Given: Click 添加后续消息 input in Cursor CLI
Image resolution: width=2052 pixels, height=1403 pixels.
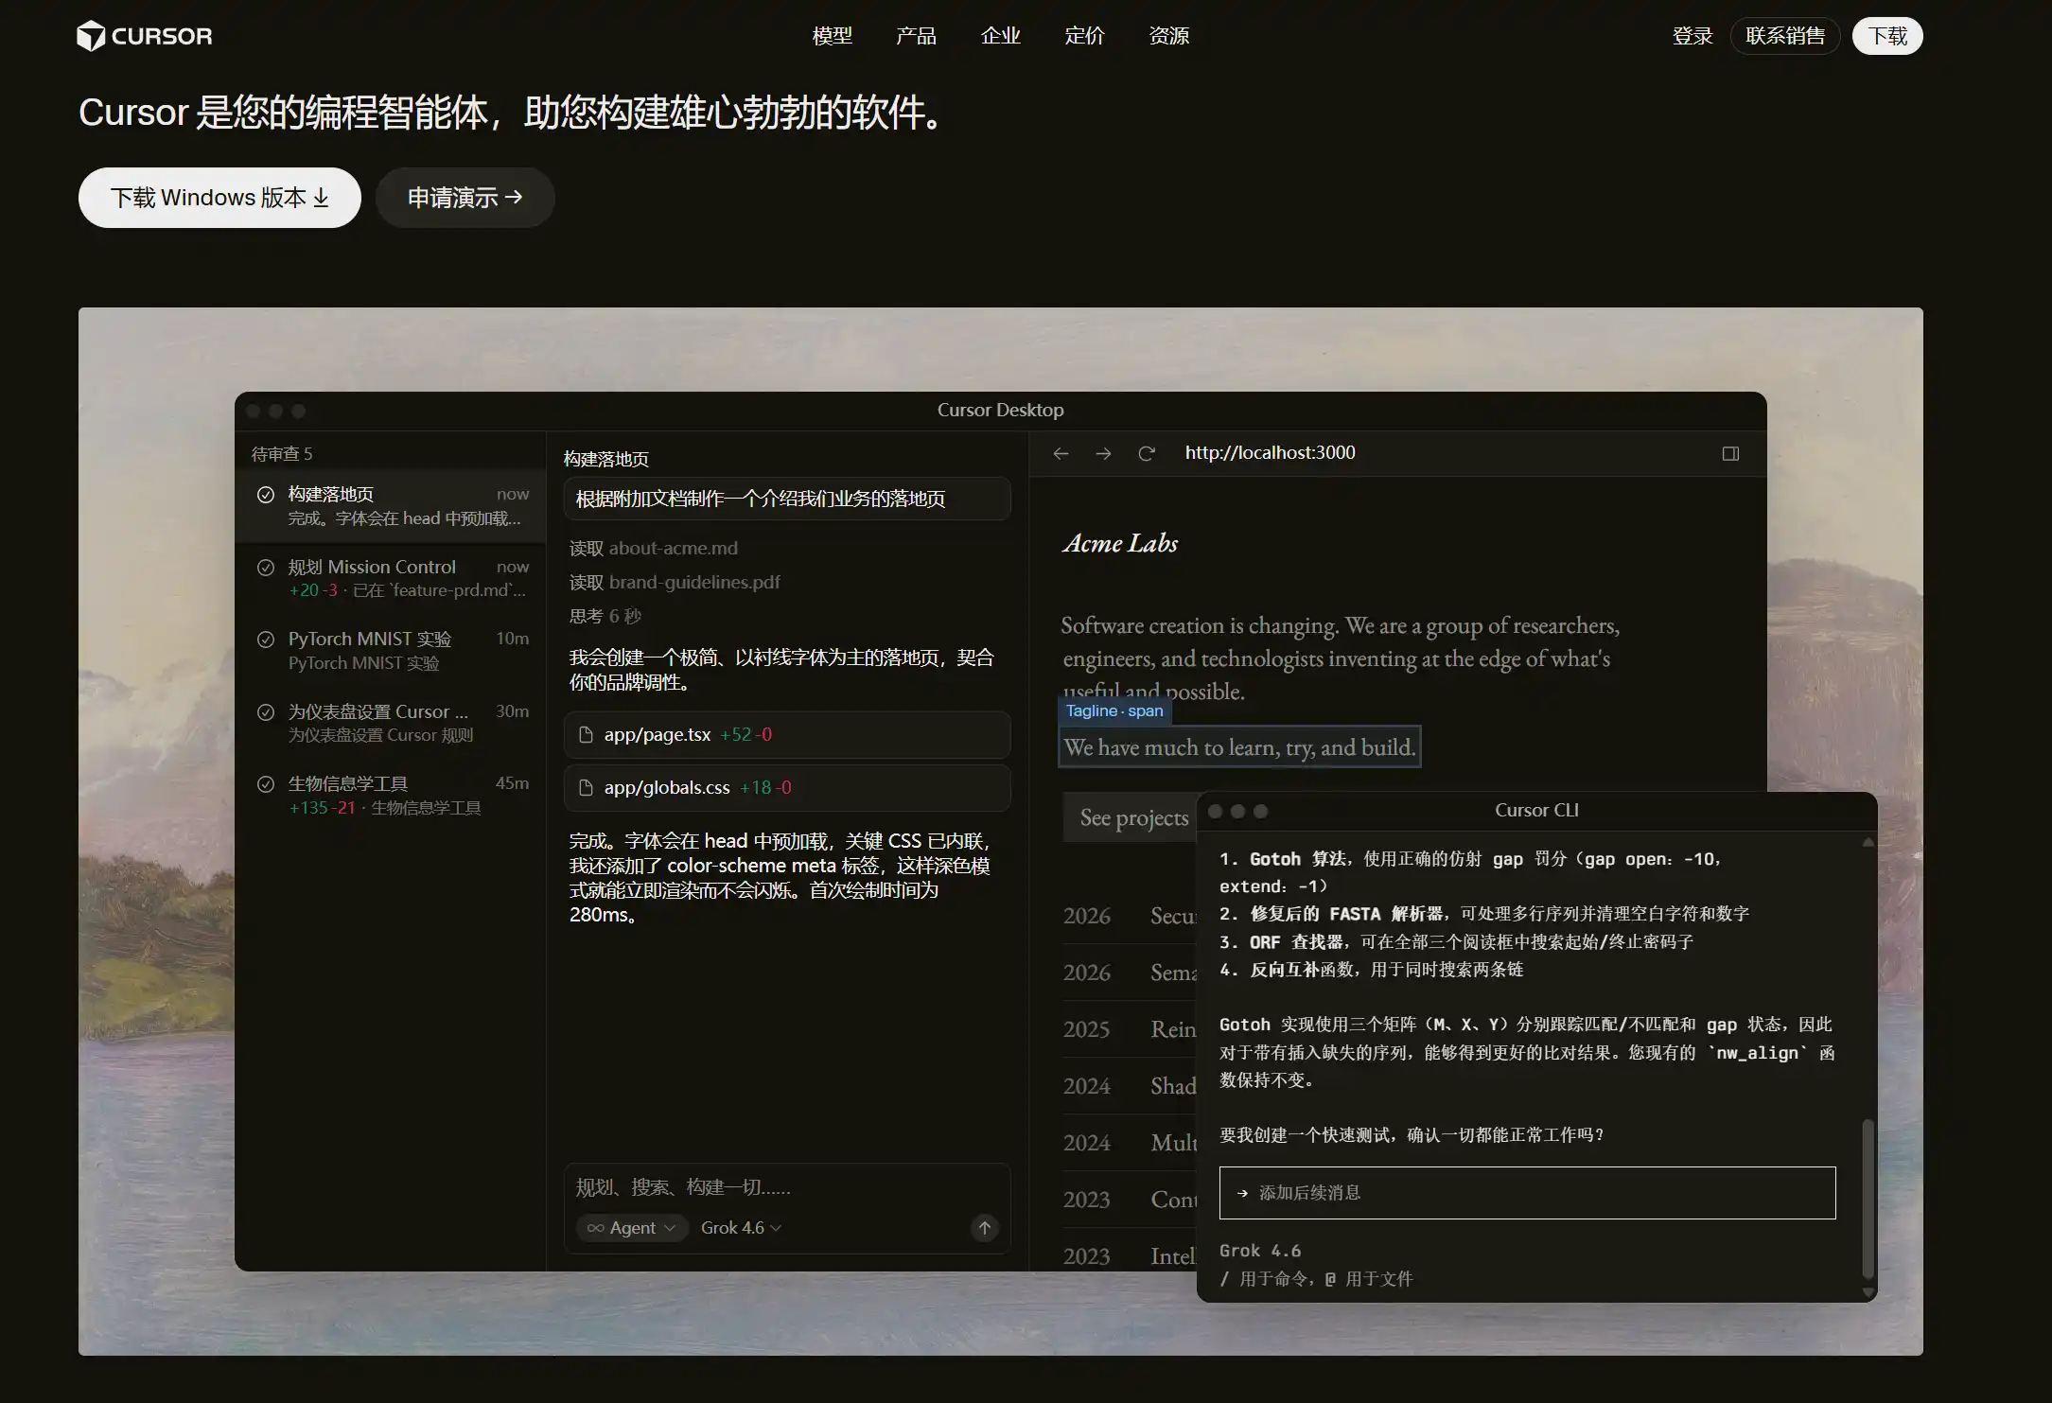Looking at the screenshot, I should (1527, 1193).
